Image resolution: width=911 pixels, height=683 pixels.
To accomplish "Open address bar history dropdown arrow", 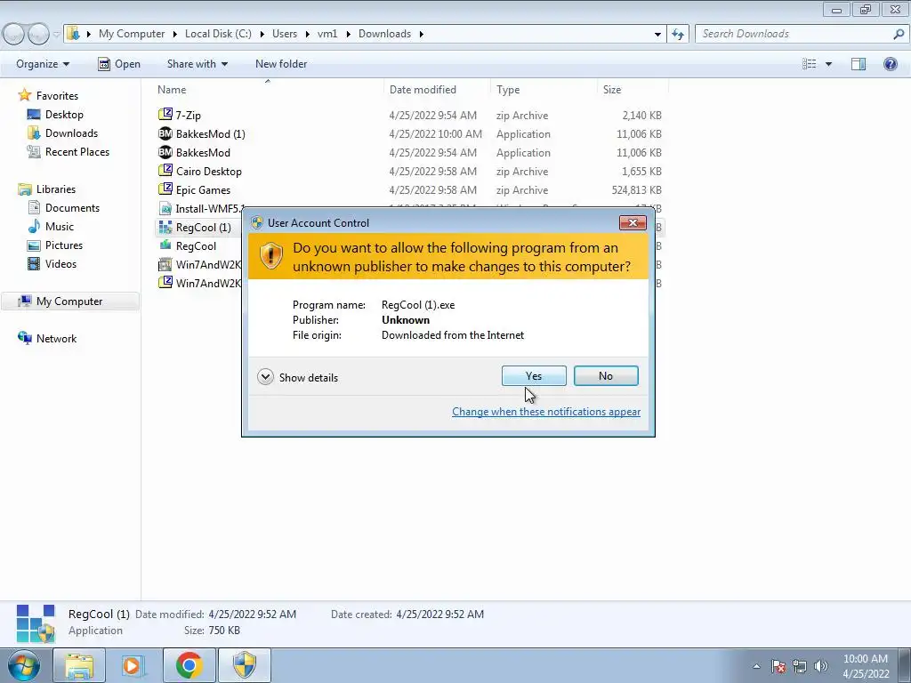I will 657,34.
